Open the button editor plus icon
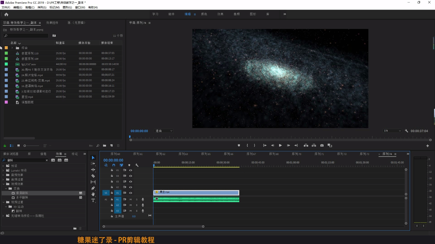 (x=428, y=146)
